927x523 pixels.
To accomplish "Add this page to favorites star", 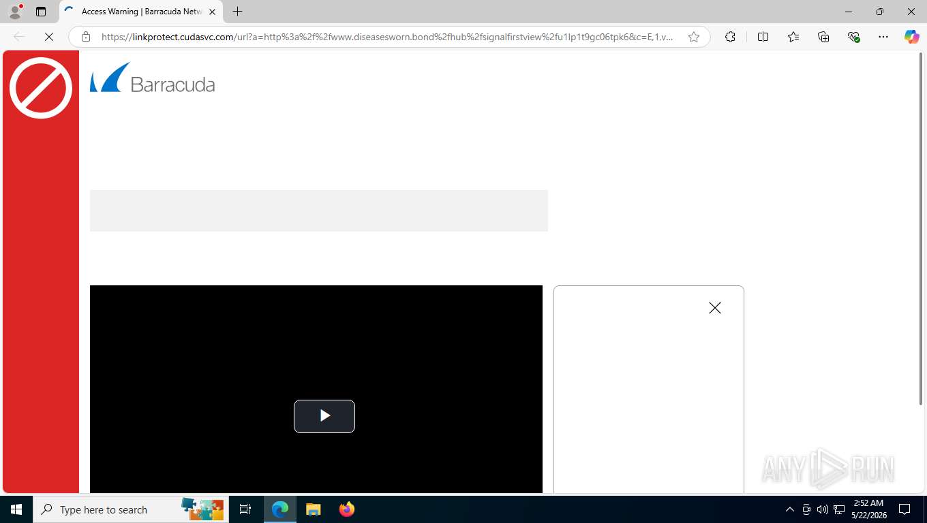I will click(x=694, y=37).
